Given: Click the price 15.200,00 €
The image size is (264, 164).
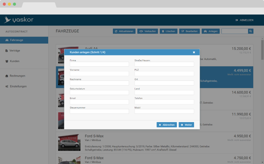Looking at the screenshot, I should (241, 49).
